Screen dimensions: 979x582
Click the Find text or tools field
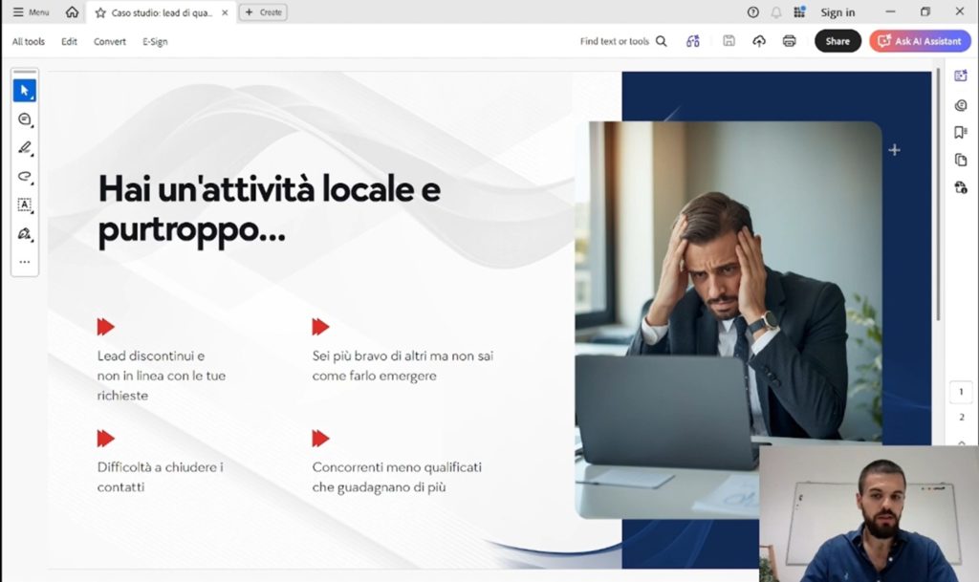615,41
